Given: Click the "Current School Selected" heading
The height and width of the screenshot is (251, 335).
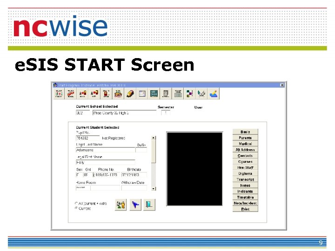Looking at the screenshot, I should pyautogui.click(x=97, y=106).
